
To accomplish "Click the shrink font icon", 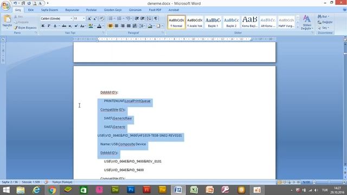I will click(95, 18).
